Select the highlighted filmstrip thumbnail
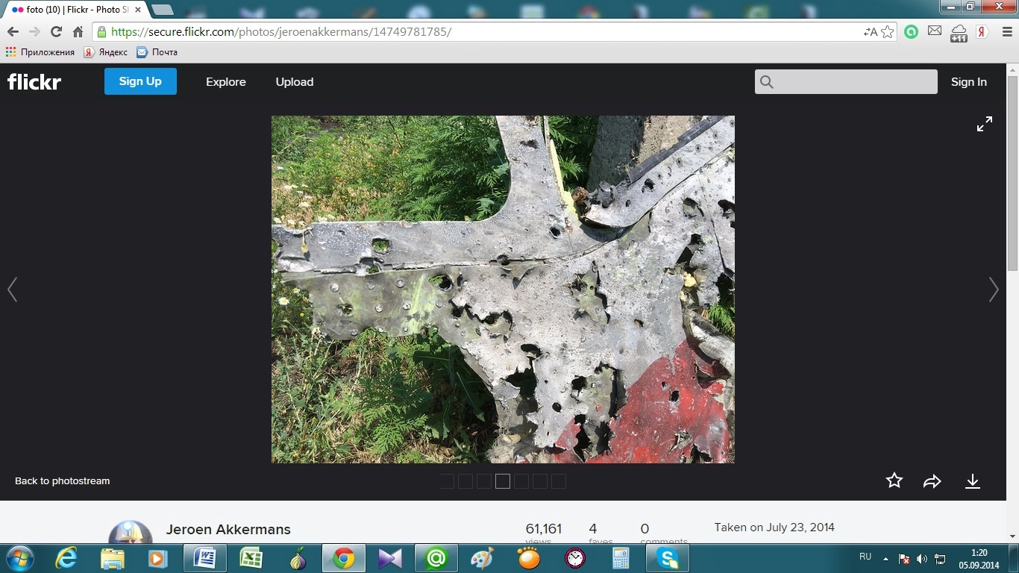Image resolution: width=1019 pixels, height=573 pixels. 503,481
